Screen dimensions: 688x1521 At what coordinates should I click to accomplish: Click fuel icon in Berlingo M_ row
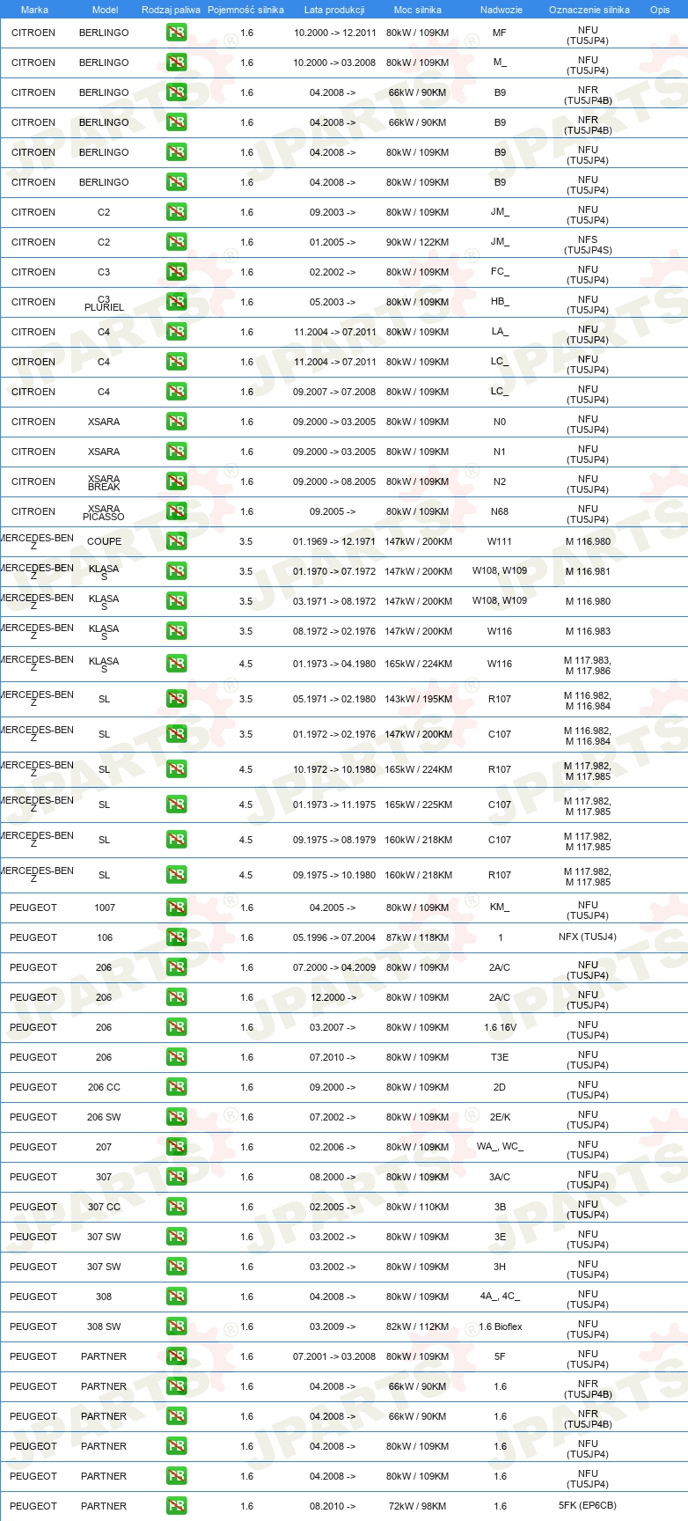tap(177, 62)
